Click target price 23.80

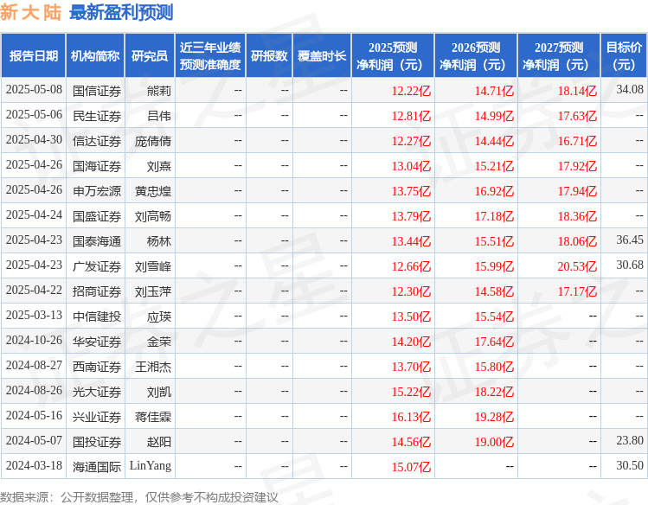[x=630, y=441]
